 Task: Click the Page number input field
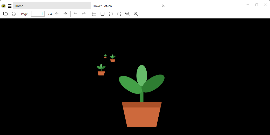[x=38, y=14]
